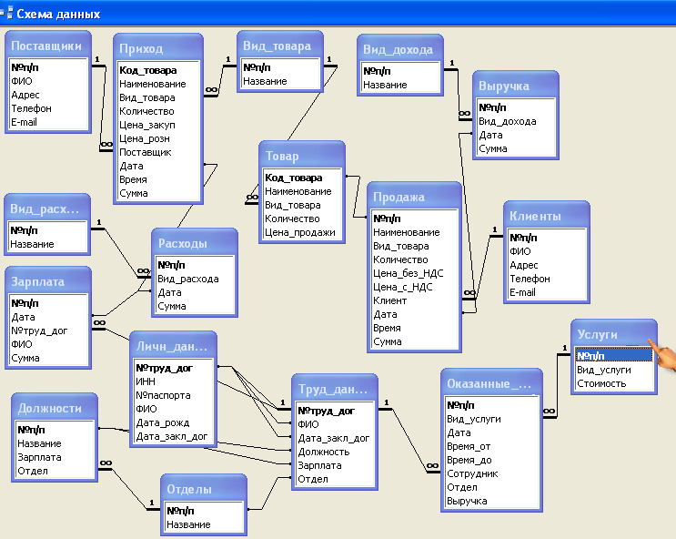This screenshot has height=539, width=676.
Task: Select the Вид_товара table title bar
Action: (x=280, y=46)
